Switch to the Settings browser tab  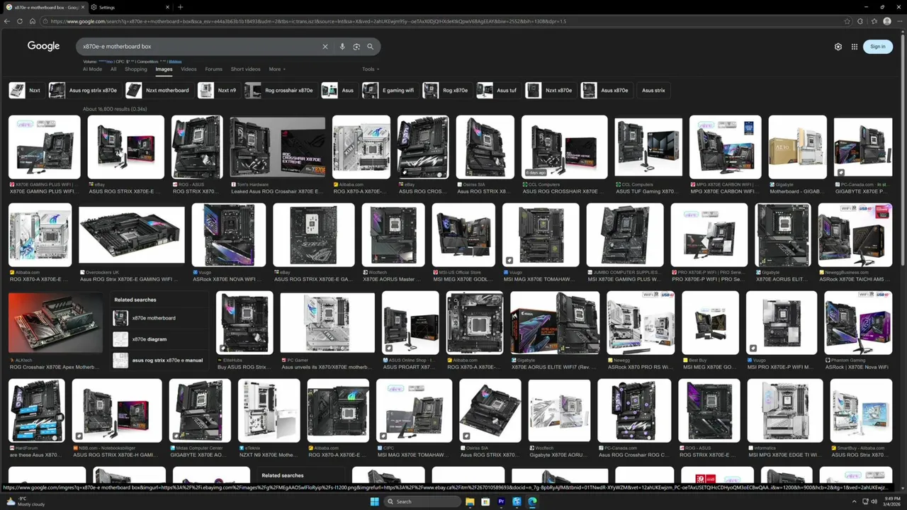point(130,7)
